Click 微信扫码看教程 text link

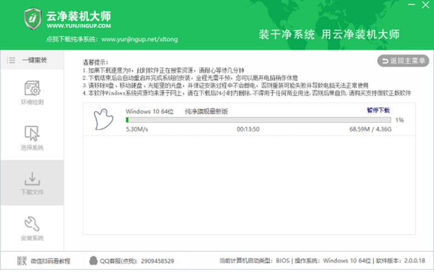(50, 261)
